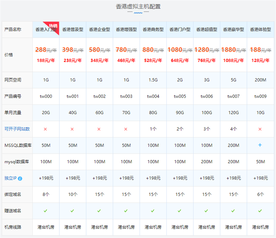The height and width of the screenshot is (238, 276).
Task: Select the 香港门户型 plan header
Action: [x=180, y=29]
